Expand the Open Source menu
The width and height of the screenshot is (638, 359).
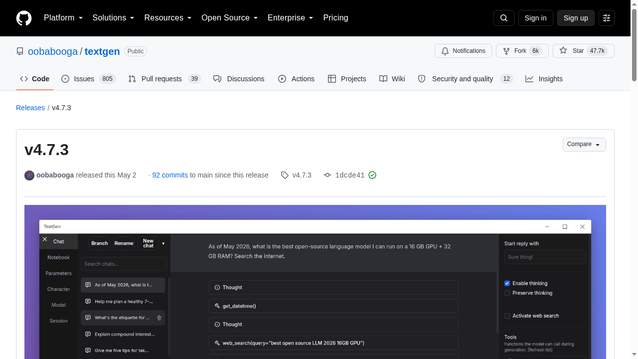[x=229, y=18]
